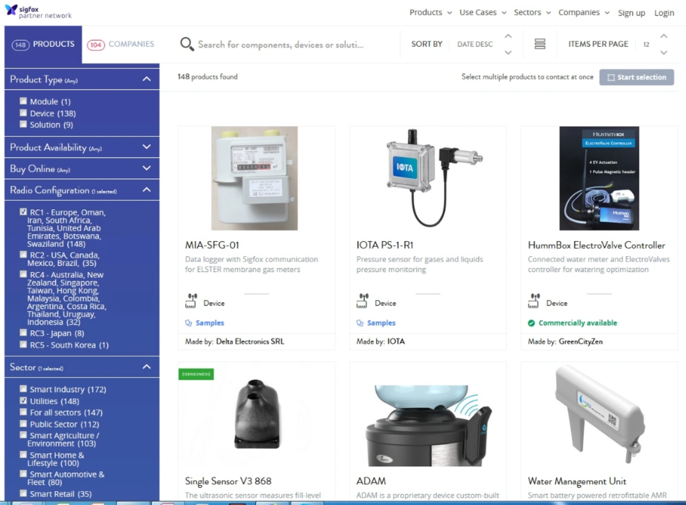Check Smart Agriculture / Environment sector
This screenshot has height=505, width=686.
tap(23, 435)
